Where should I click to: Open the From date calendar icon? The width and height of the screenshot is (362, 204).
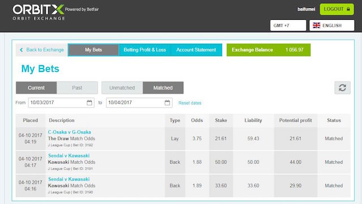[x=89, y=103]
